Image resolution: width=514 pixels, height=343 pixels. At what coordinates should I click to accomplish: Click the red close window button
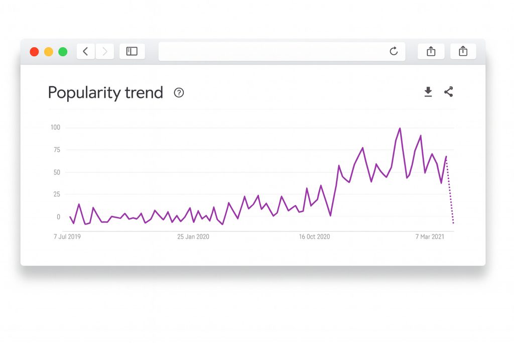pyautogui.click(x=34, y=52)
